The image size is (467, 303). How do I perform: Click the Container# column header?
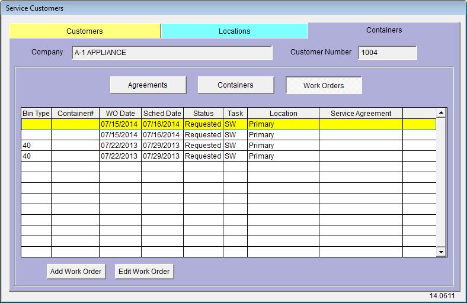pos(75,113)
